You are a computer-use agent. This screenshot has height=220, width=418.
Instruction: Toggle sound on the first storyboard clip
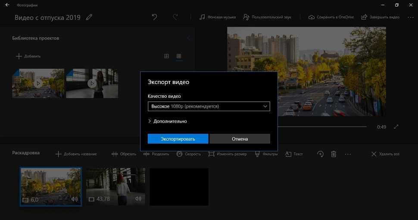pos(75,199)
